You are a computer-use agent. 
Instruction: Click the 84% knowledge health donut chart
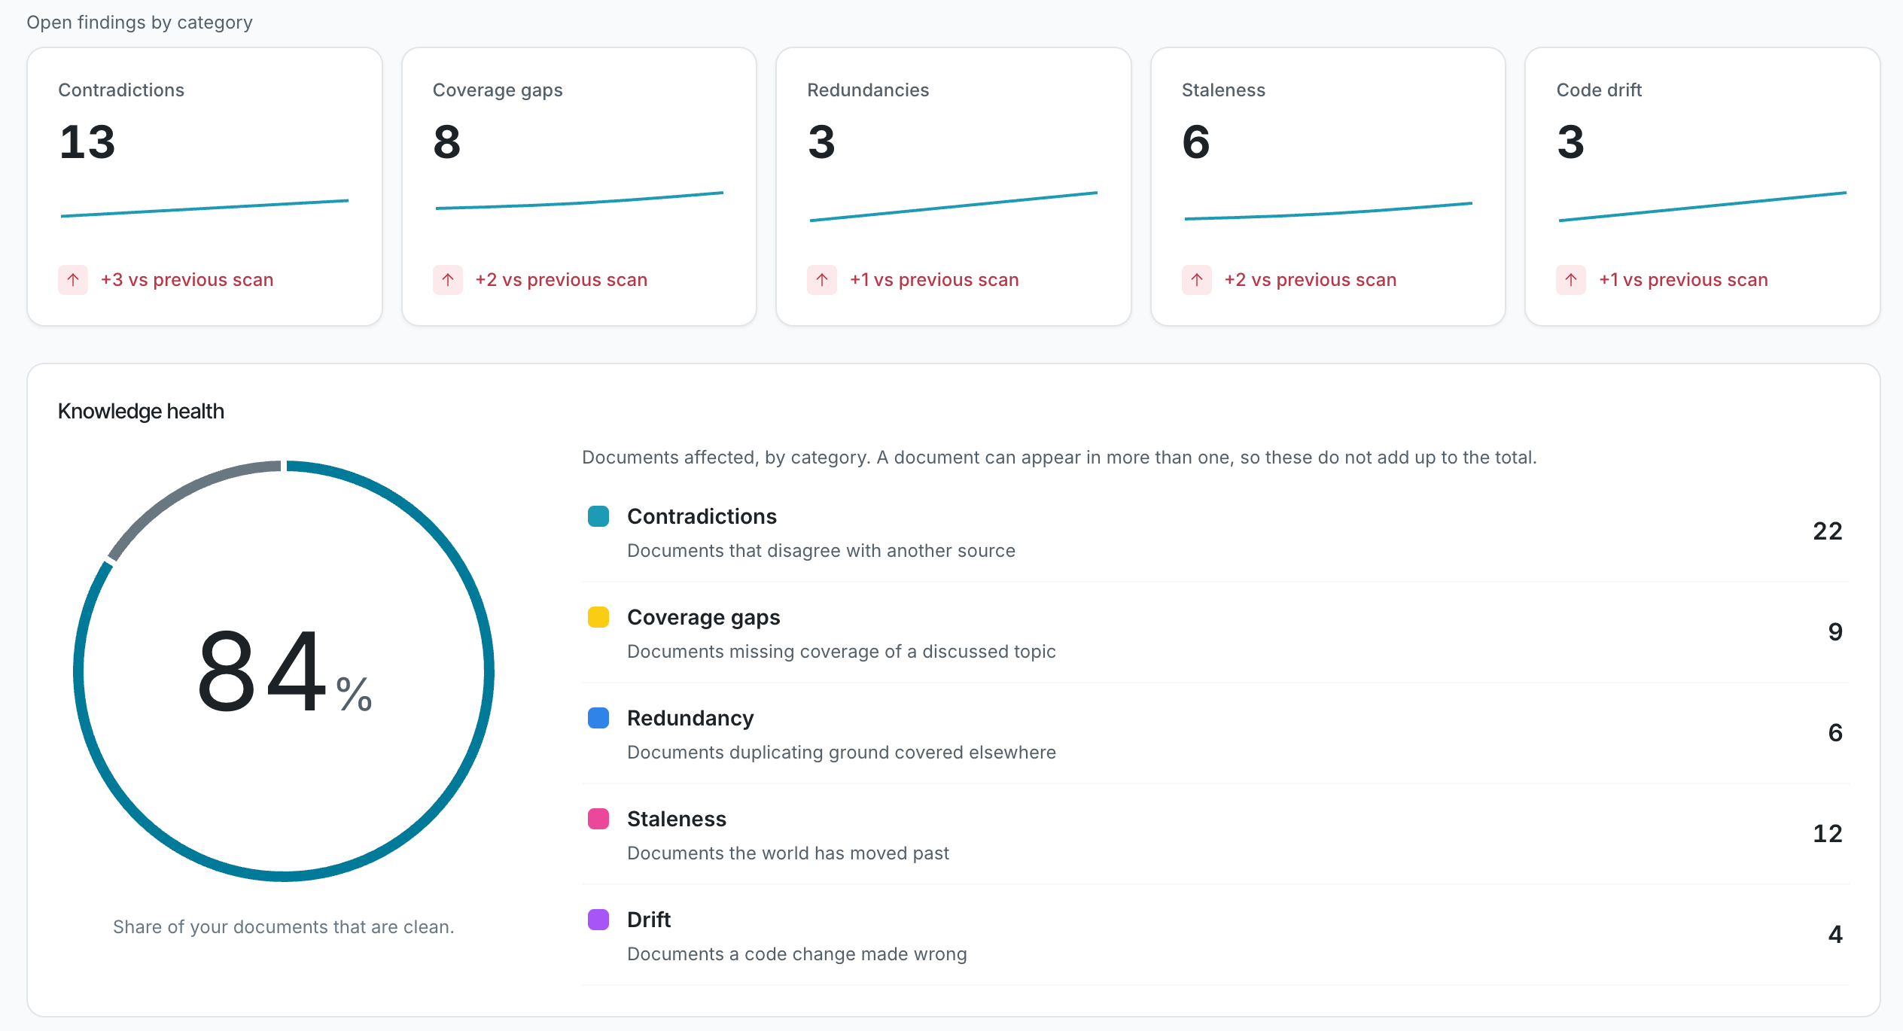click(x=284, y=671)
